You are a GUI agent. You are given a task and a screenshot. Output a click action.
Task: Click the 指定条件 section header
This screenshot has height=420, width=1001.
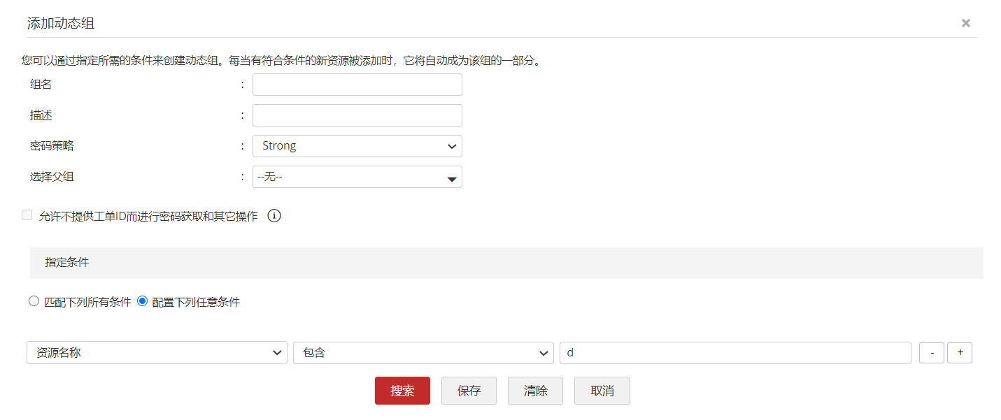[x=506, y=263]
